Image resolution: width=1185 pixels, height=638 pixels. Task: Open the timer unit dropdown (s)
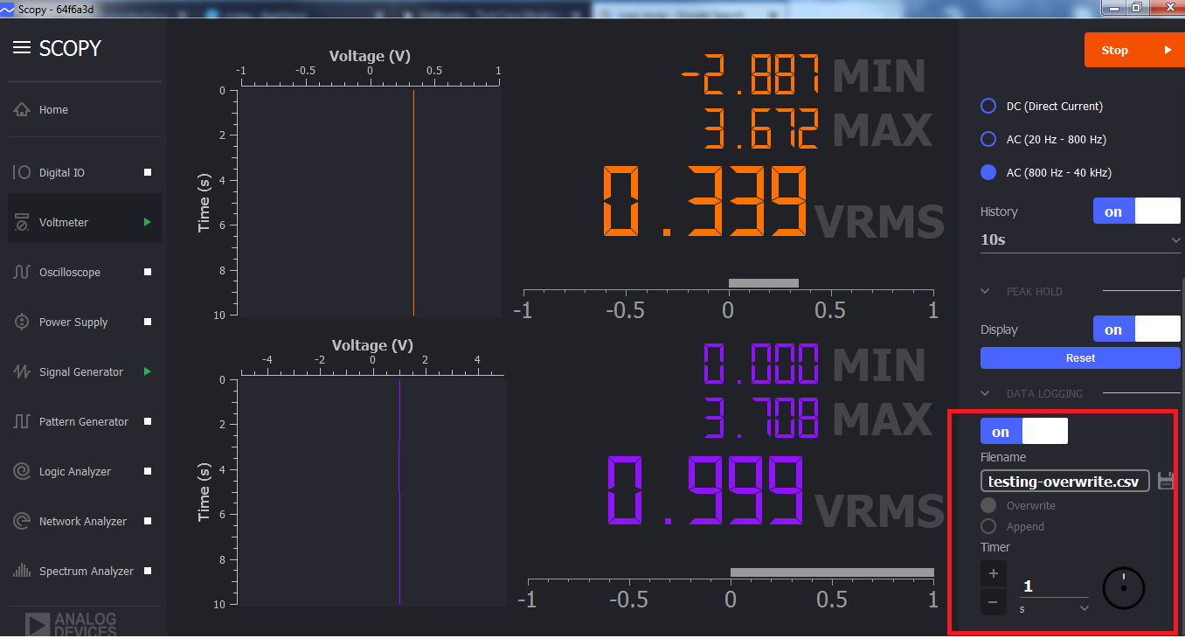(x=1055, y=608)
